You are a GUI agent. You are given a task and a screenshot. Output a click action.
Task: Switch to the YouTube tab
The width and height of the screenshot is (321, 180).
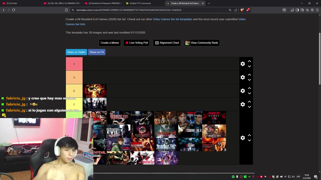(20, 3)
